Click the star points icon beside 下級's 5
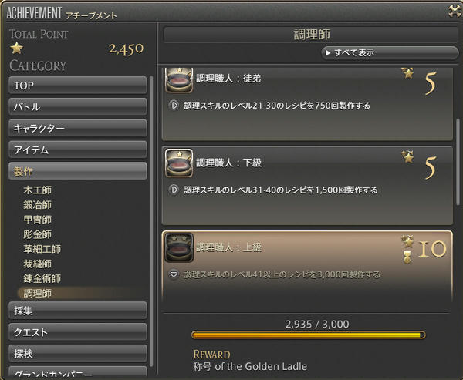Image resolution: width=463 pixels, height=380 pixels. [x=407, y=156]
